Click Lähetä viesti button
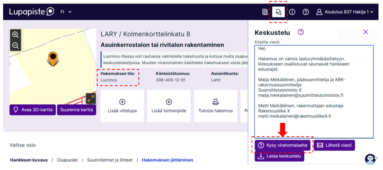383x170 pixels. pyautogui.click(x=334, y=145)
